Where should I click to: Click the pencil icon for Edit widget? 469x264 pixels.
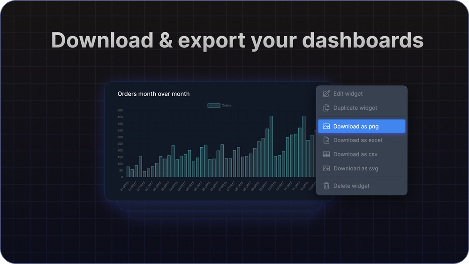tap(326, 94)
